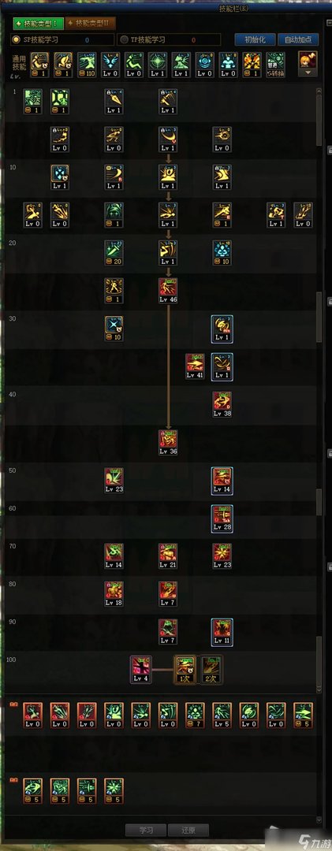Select the skill icon showing Lv 46

168,290
